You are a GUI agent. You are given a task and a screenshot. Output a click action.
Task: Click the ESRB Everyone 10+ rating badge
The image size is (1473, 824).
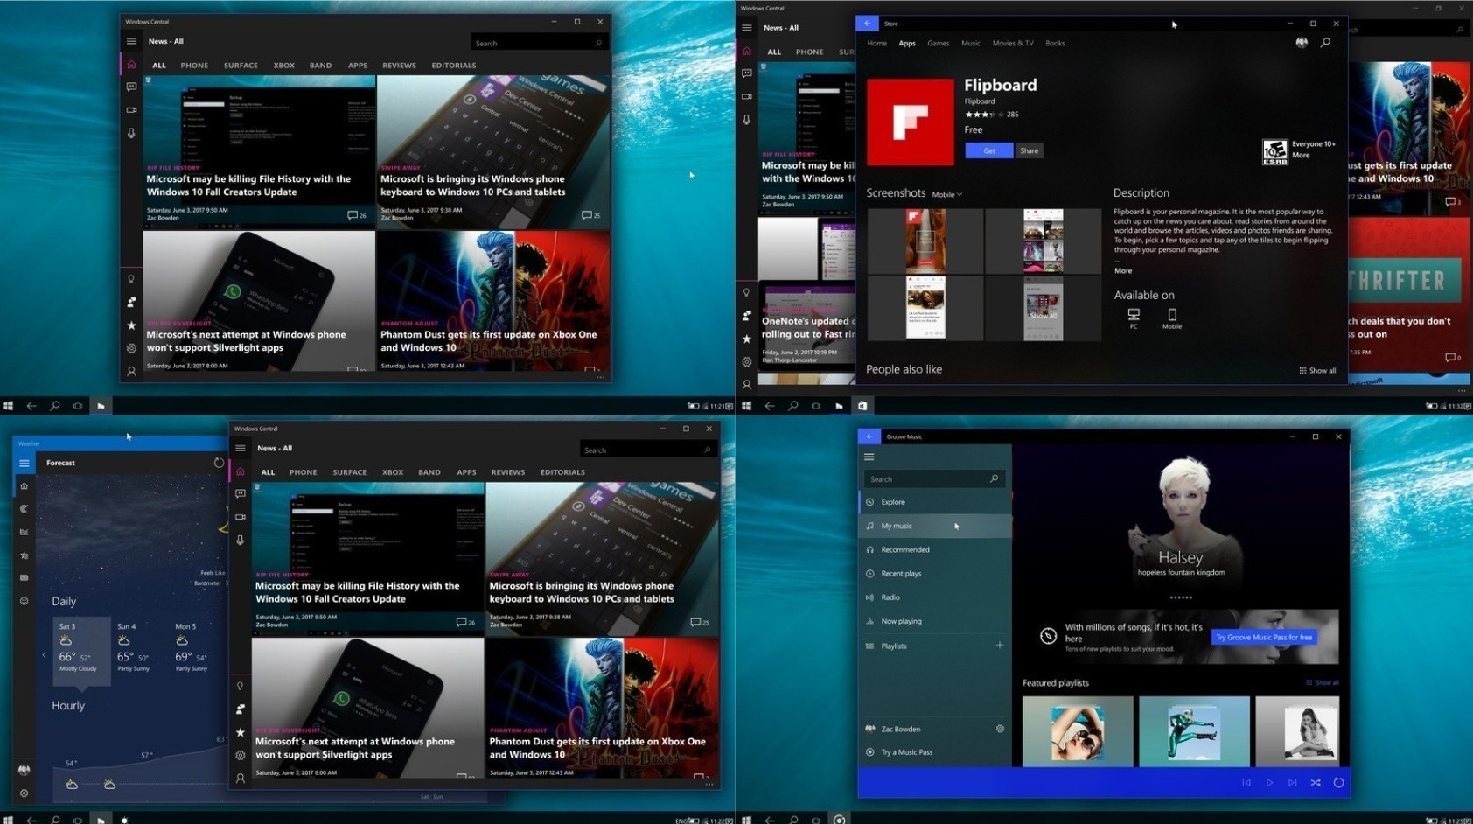pos(1274,151)
